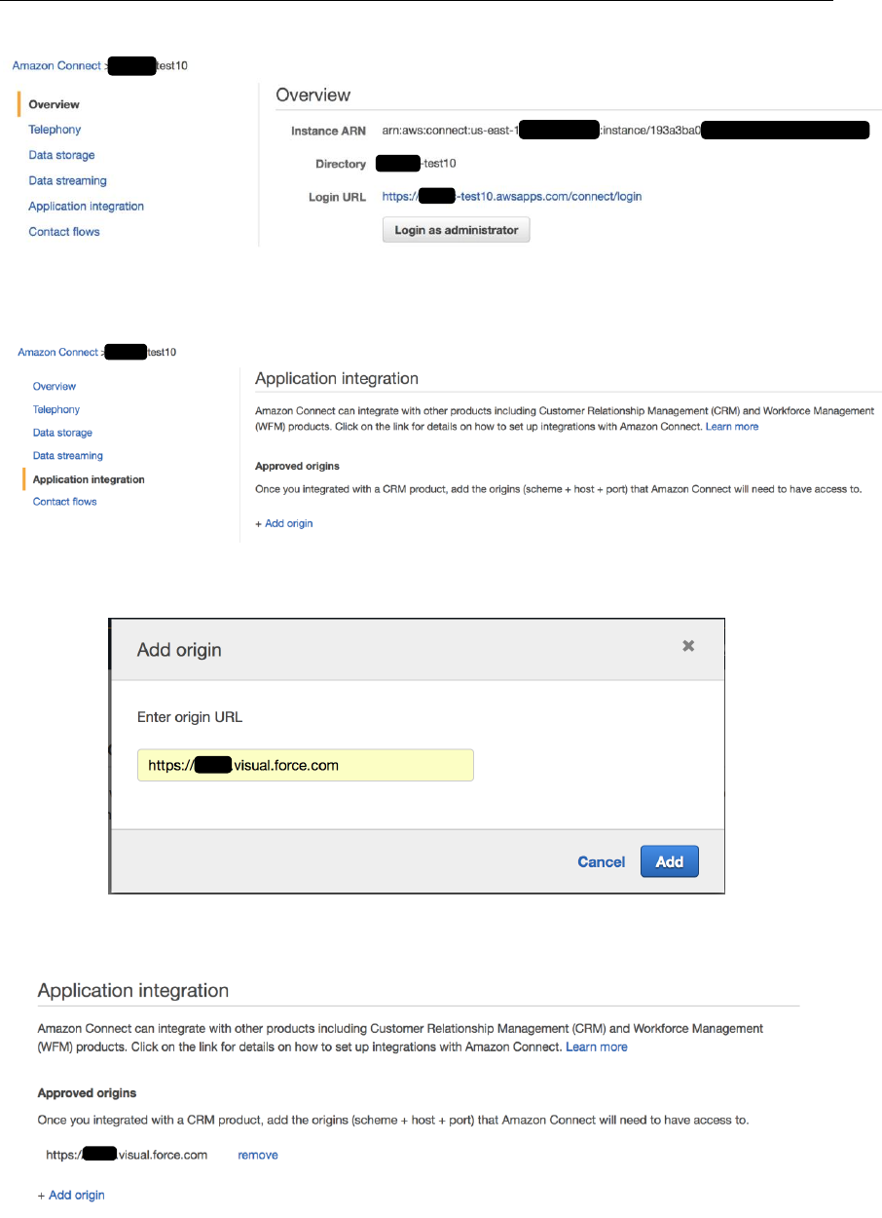Click Login as administrator button
This screenshot has width=882, height=1218.
pos(456,230)
